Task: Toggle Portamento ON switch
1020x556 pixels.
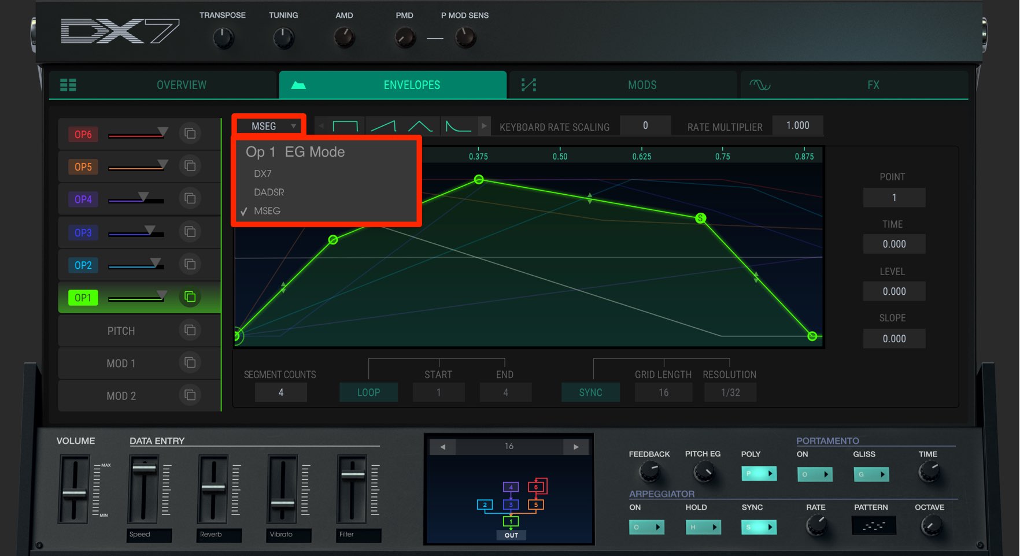Action: (x=815, y=475)
